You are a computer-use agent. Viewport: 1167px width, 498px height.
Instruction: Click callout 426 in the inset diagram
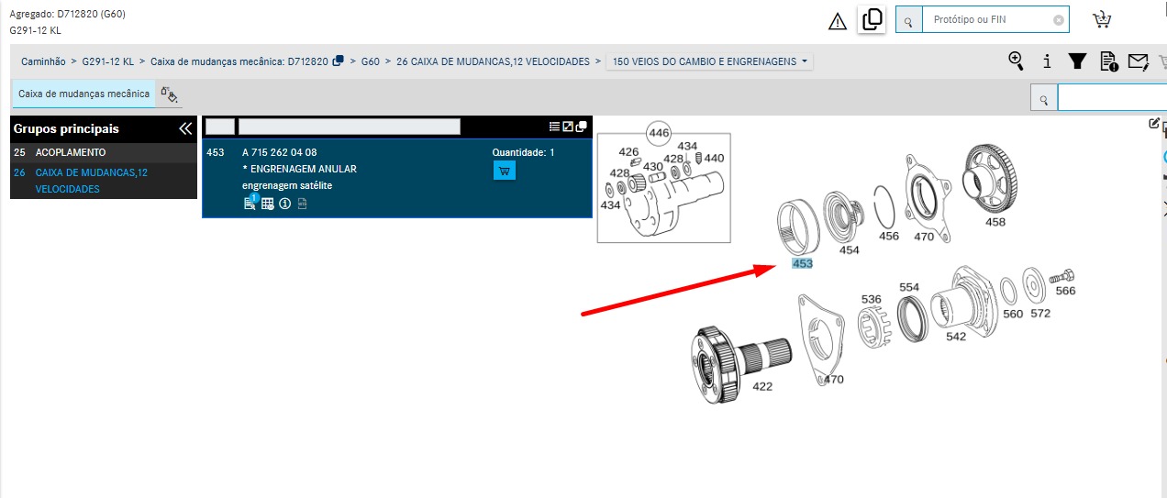click(628, 152)
